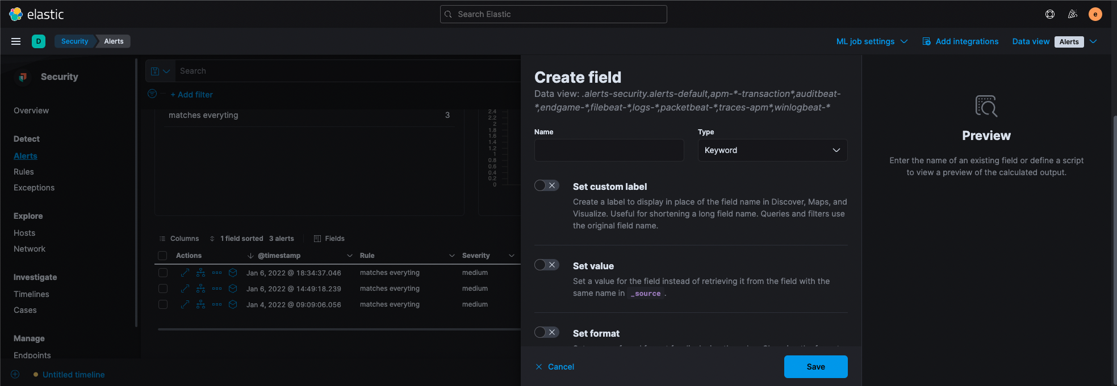Investigate in timeline for Jan 6 18:34:37 row
Image resolution: width=1117 pixels, height=386 pixels.
pyautogui.click(x=233, y=273)
